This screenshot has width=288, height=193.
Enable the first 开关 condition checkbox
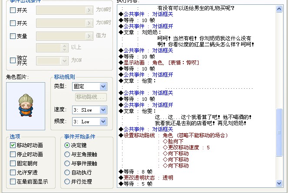click(13, 10)
